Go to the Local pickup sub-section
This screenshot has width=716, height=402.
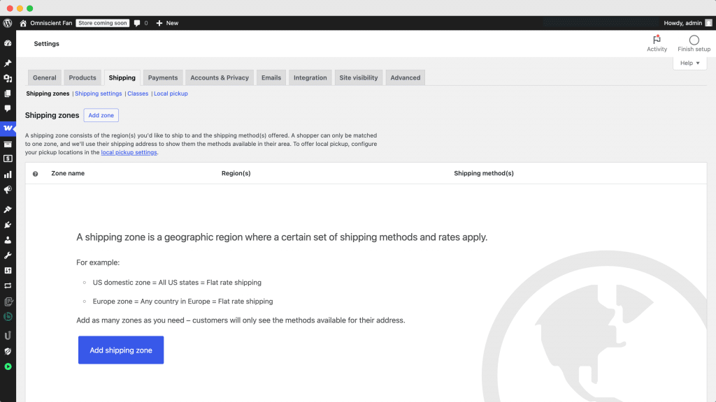171,94
